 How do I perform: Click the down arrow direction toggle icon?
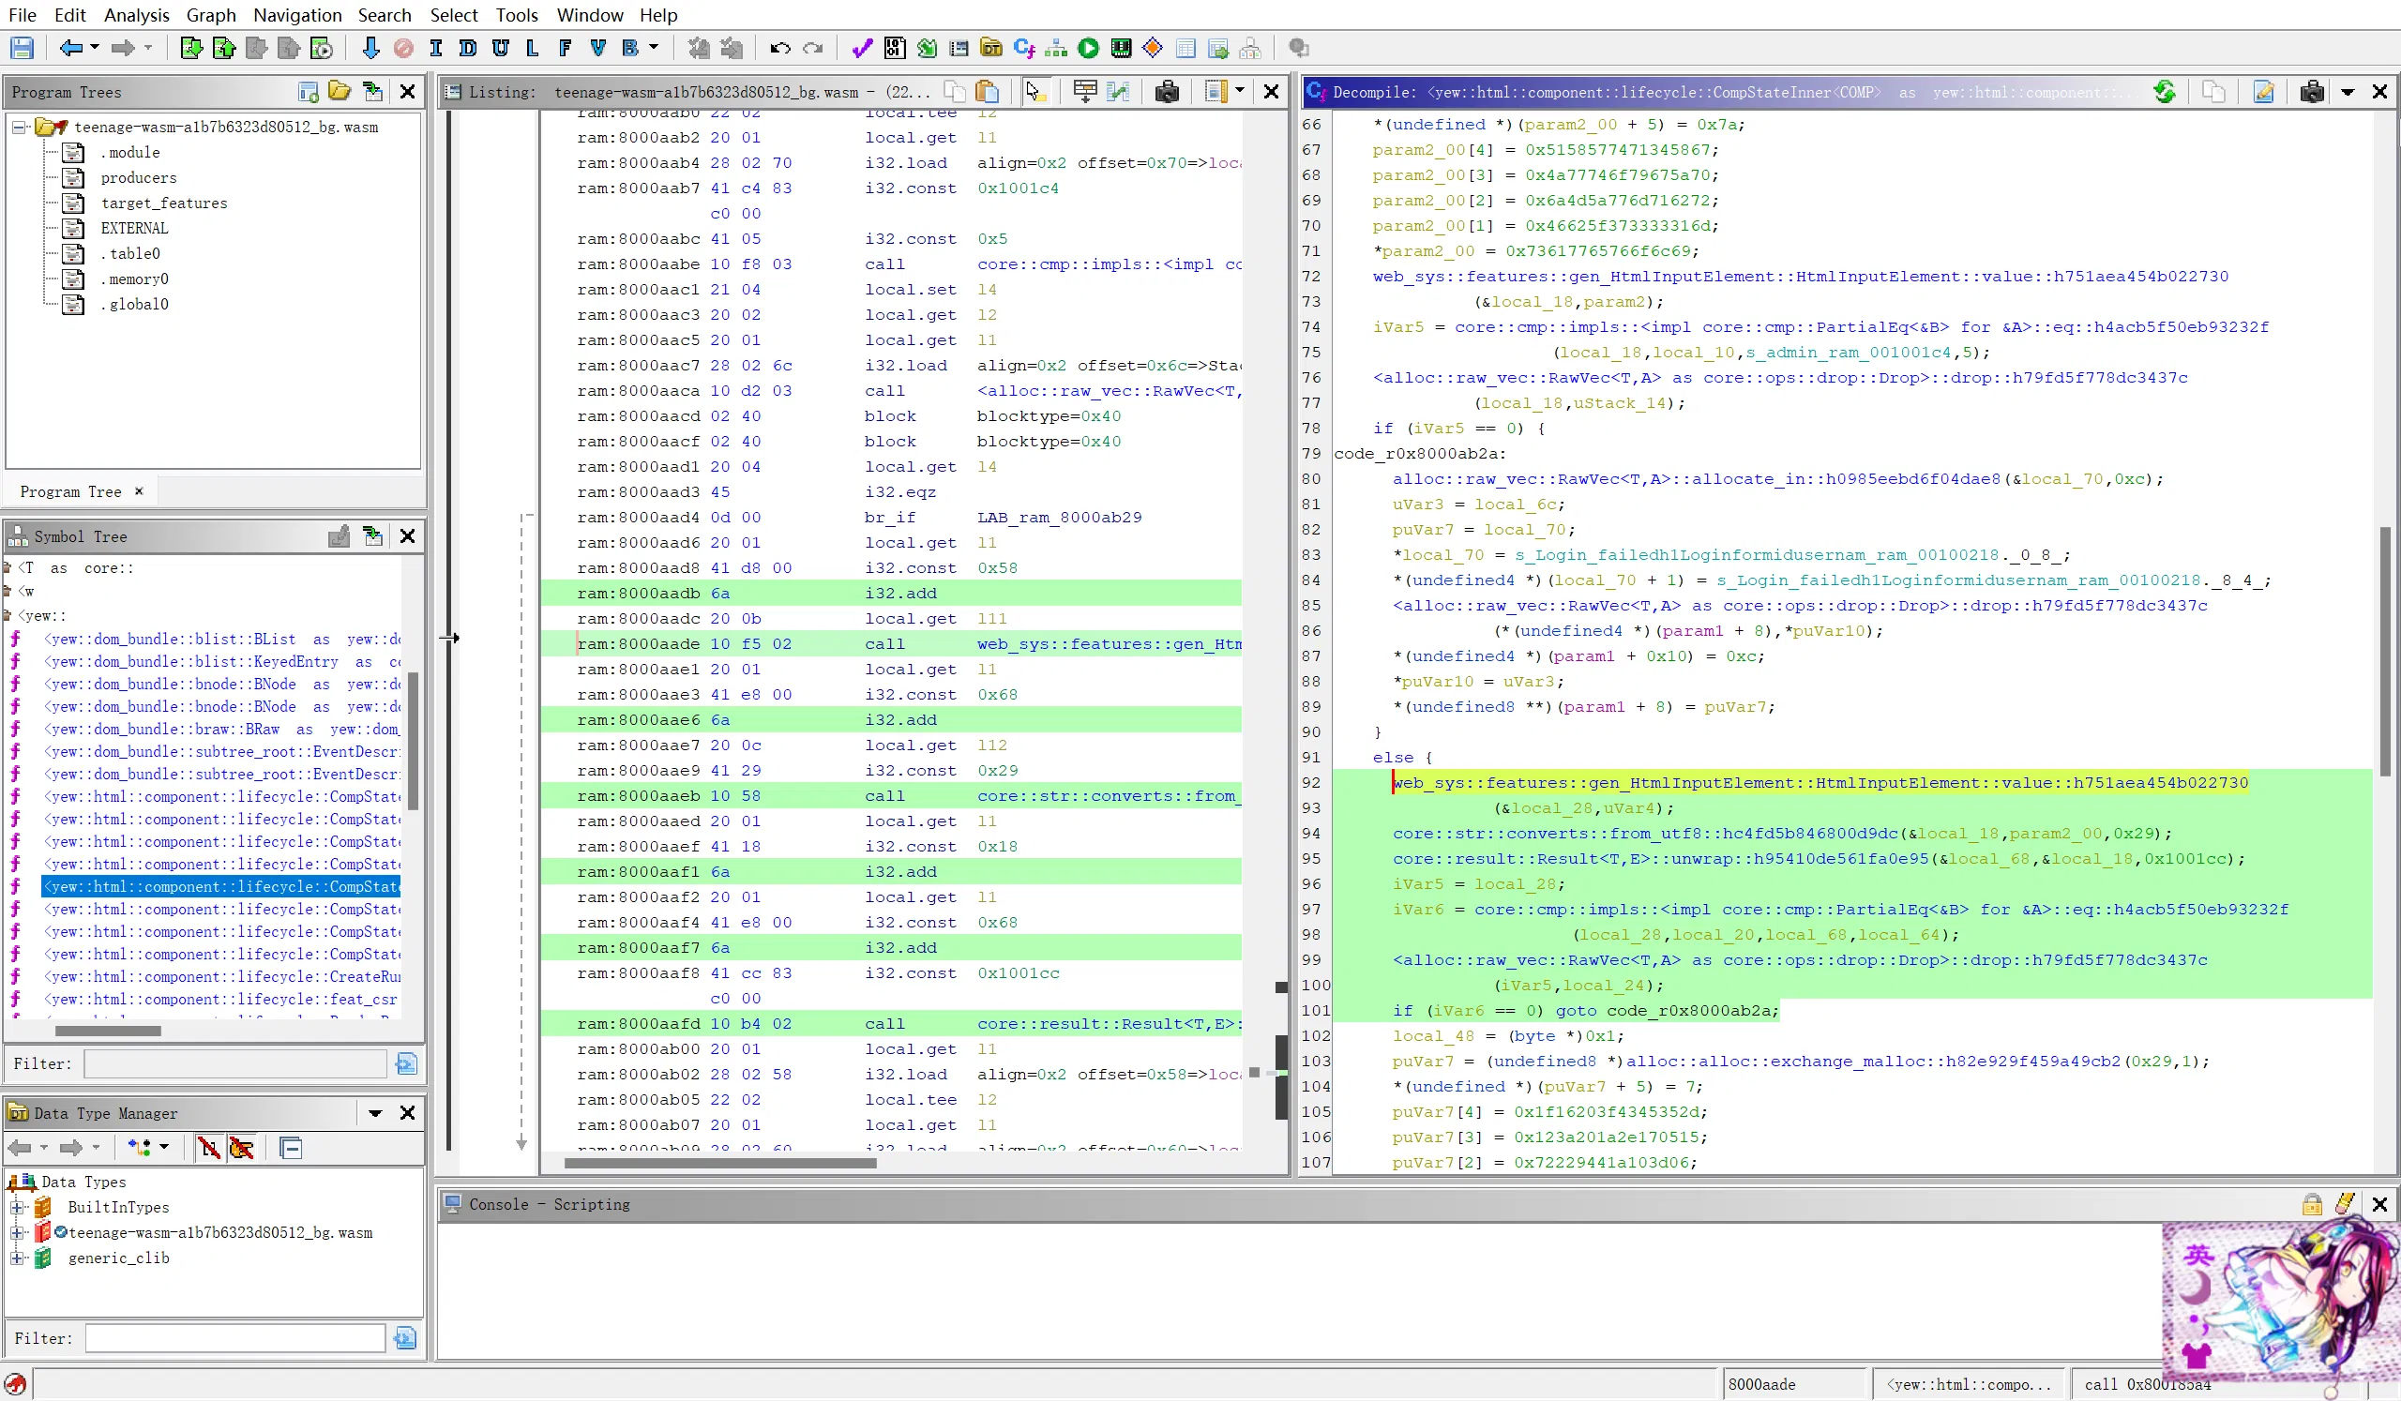click(371, 48)
